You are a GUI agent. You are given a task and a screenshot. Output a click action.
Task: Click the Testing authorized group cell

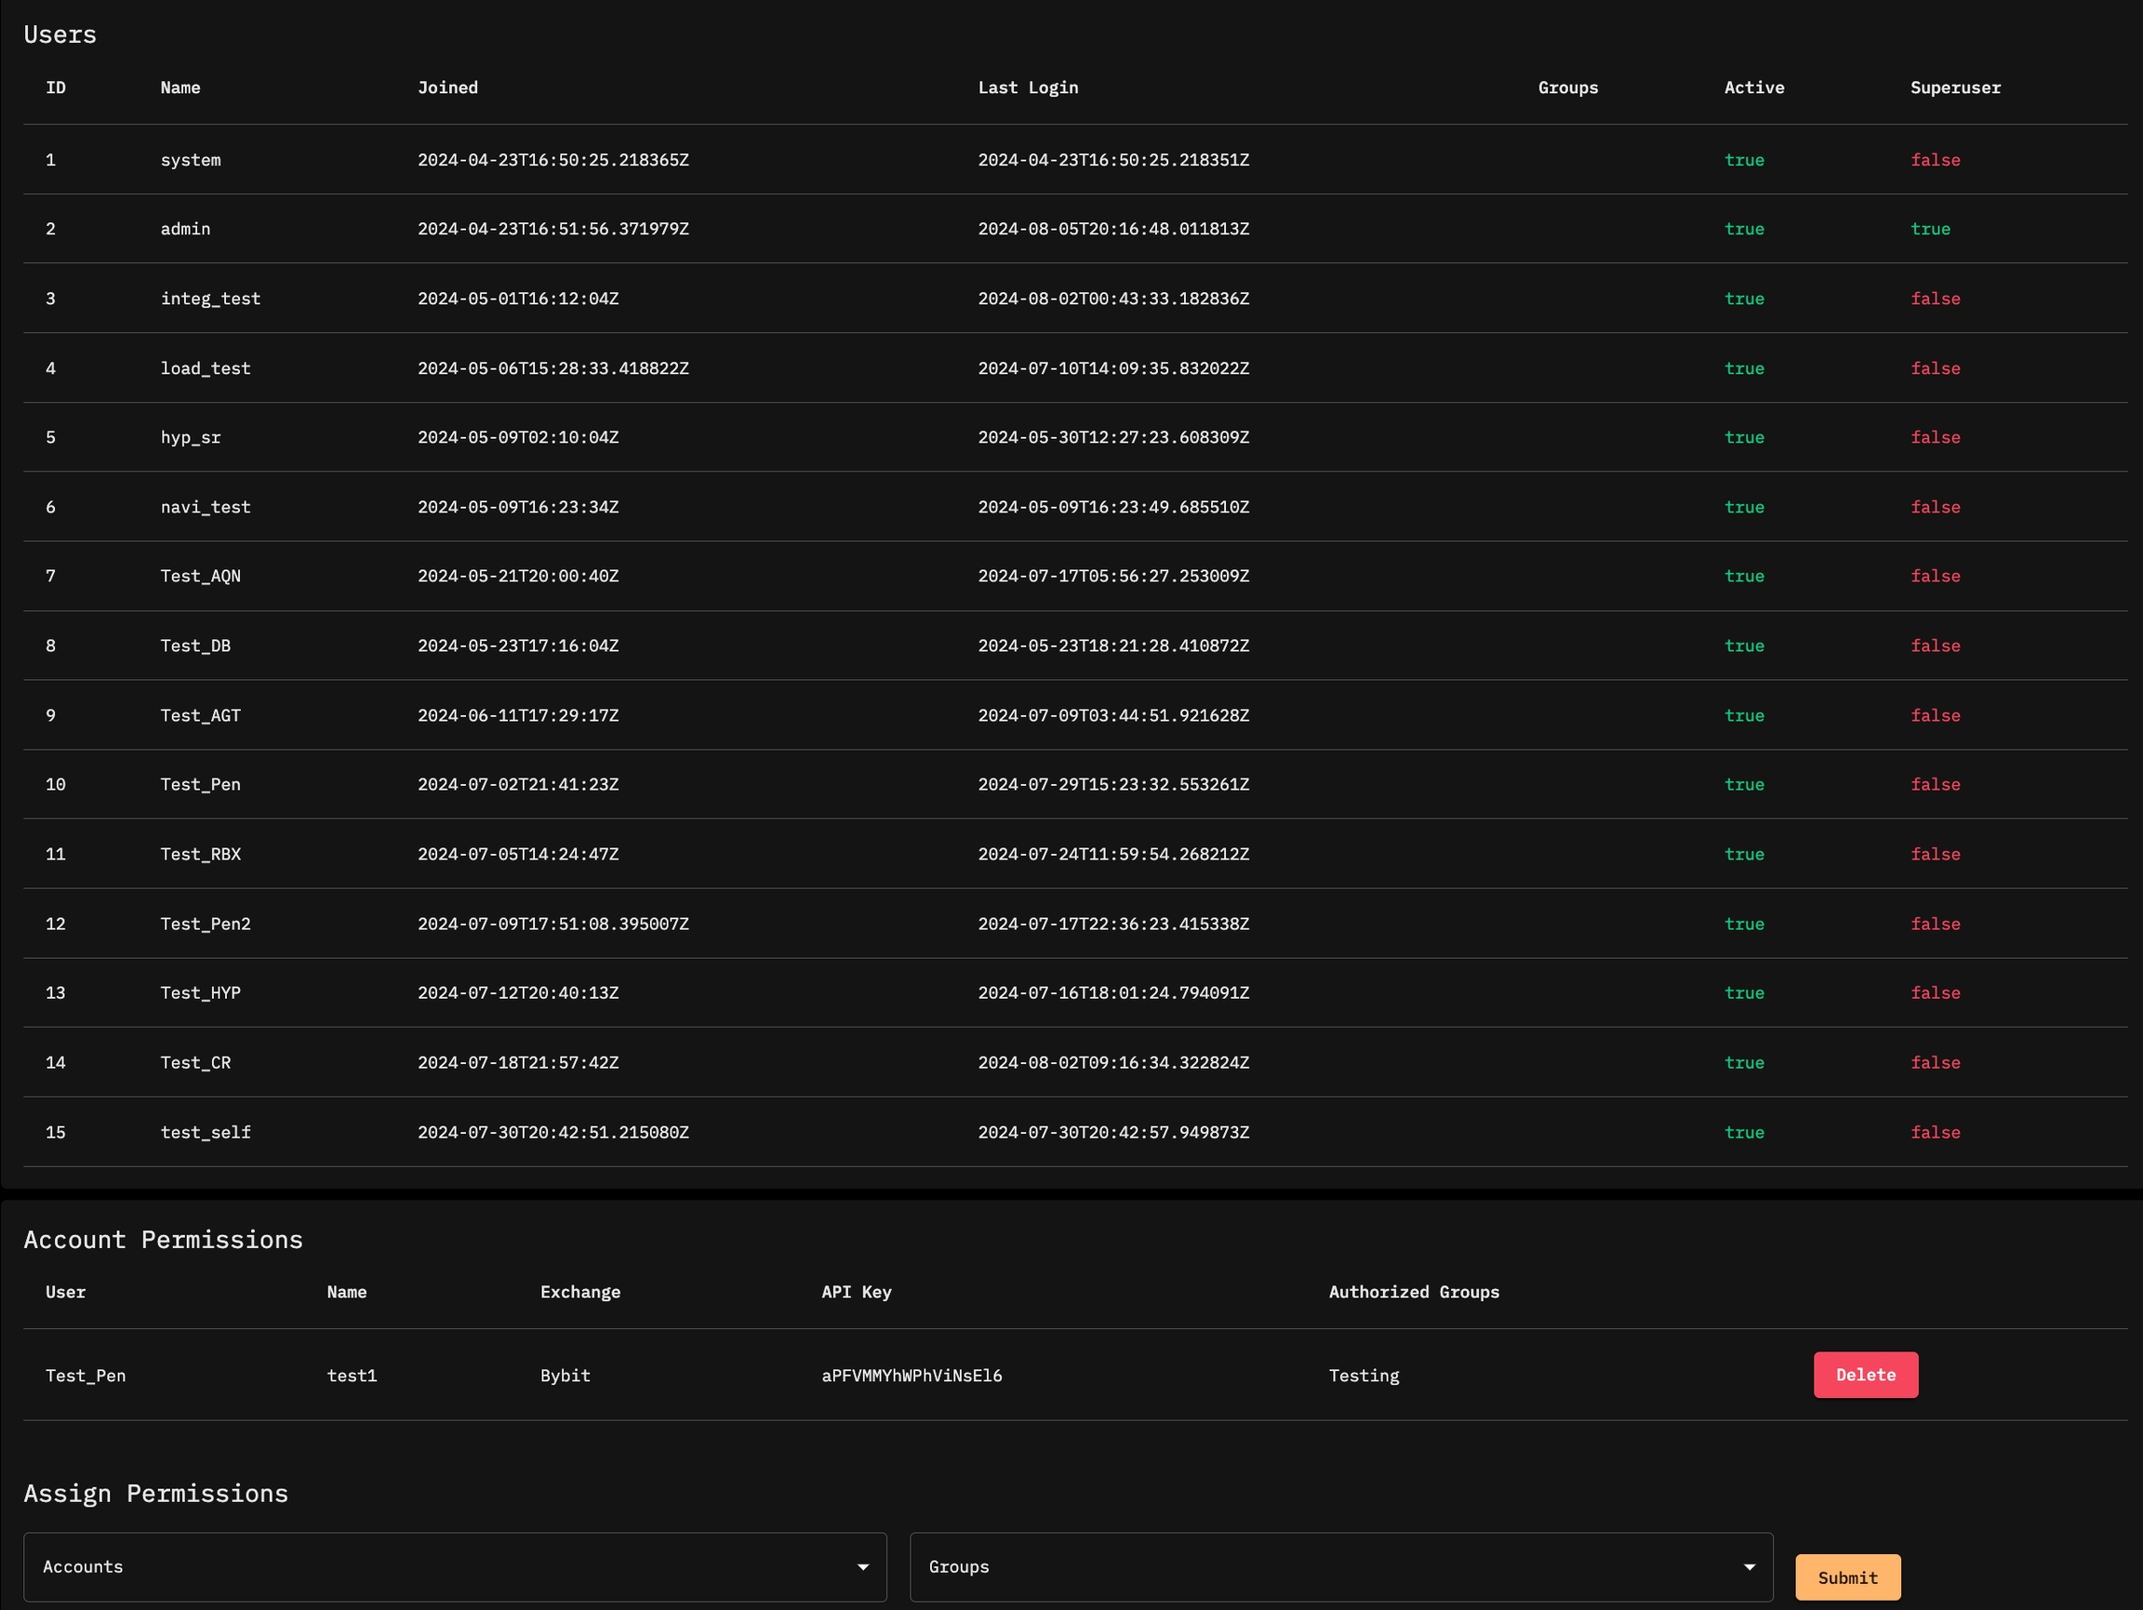tap(1364, 1376)
